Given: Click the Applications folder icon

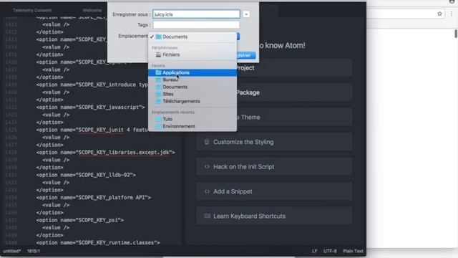Looking at the screenshot, I should (x=158, y=72).
